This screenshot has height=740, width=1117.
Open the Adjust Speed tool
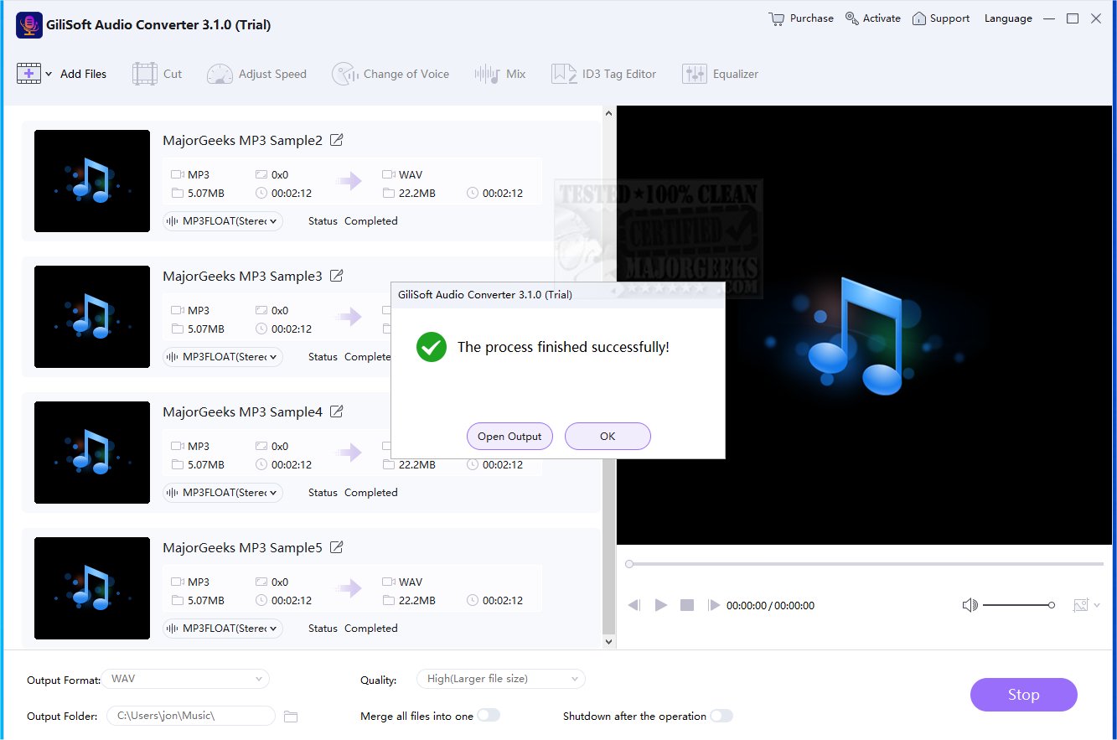pos(256,74)
